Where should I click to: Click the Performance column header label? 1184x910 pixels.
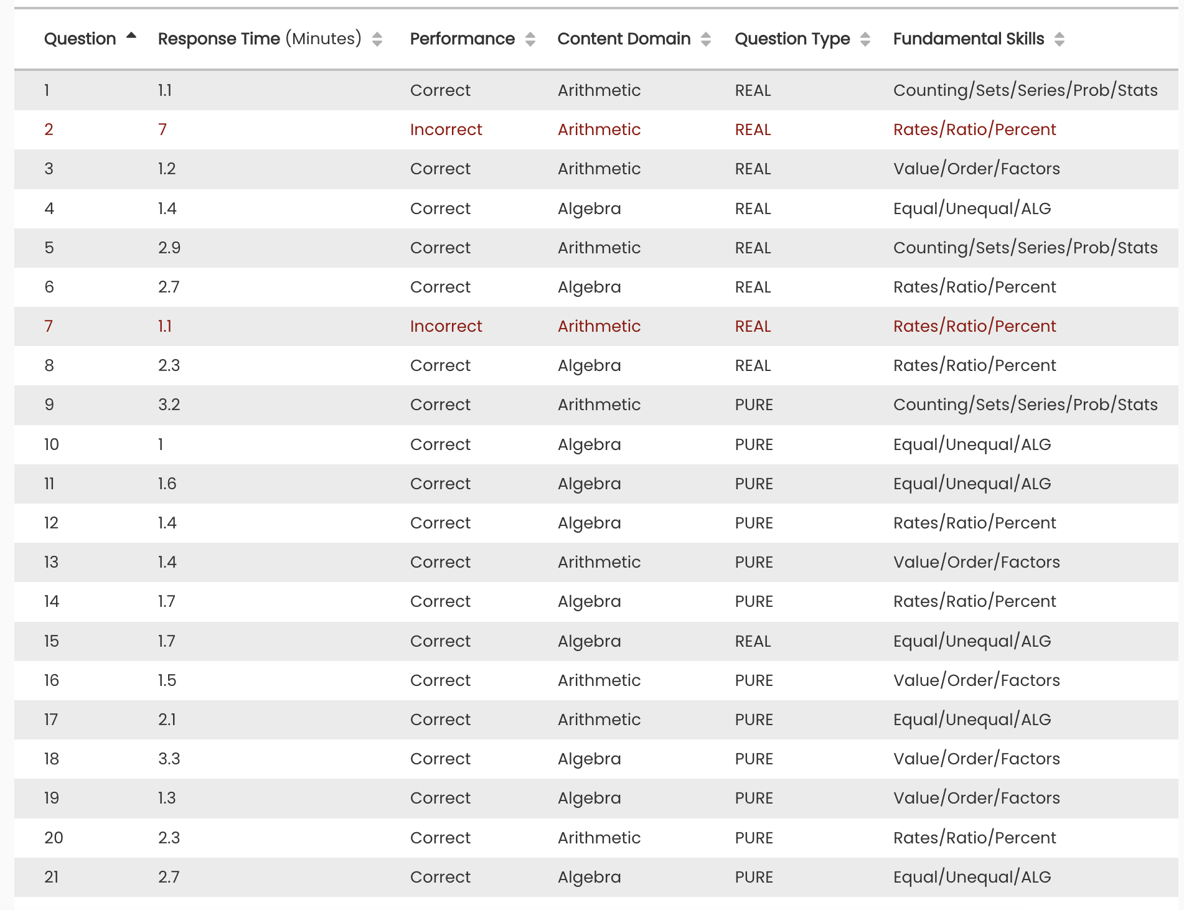coord(462,39)
